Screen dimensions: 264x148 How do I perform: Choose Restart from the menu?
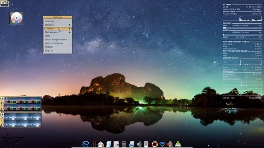49,47
